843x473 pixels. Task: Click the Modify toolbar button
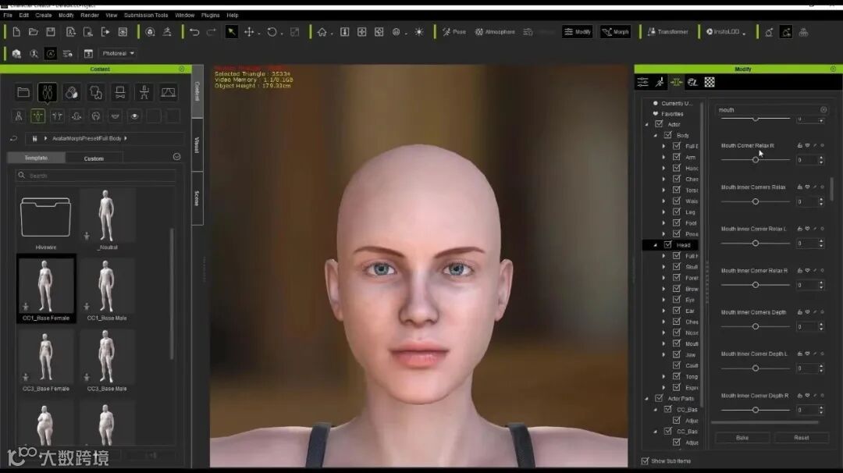(578, 32)
